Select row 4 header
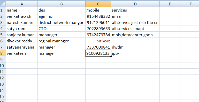The height and width of the screenshot is (102, 199). click(3, 29)
